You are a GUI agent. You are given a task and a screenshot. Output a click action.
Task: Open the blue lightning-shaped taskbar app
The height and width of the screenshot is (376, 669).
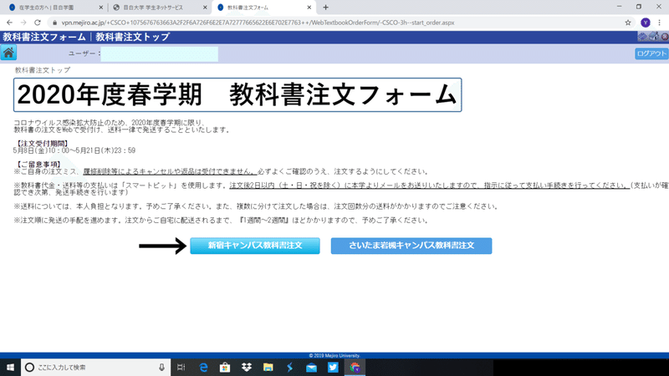point(289,367)
